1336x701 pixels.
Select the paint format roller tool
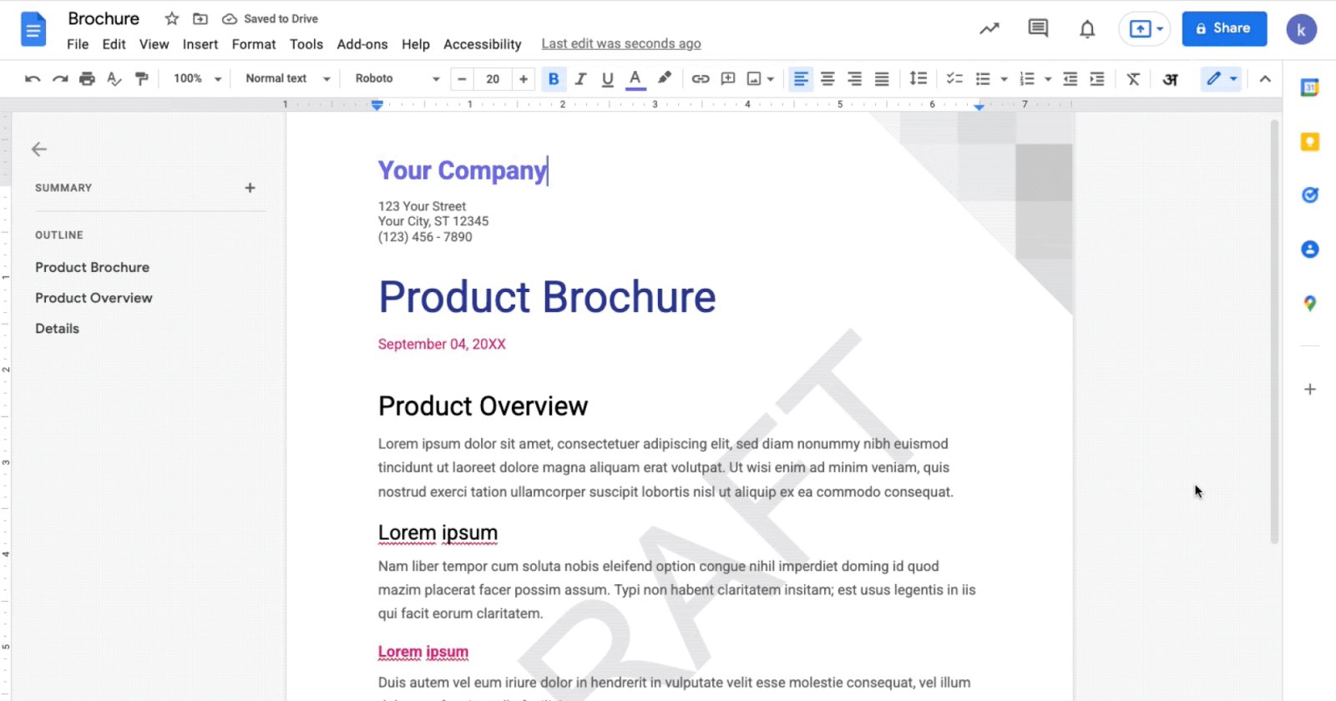click(x=142, y=78)
